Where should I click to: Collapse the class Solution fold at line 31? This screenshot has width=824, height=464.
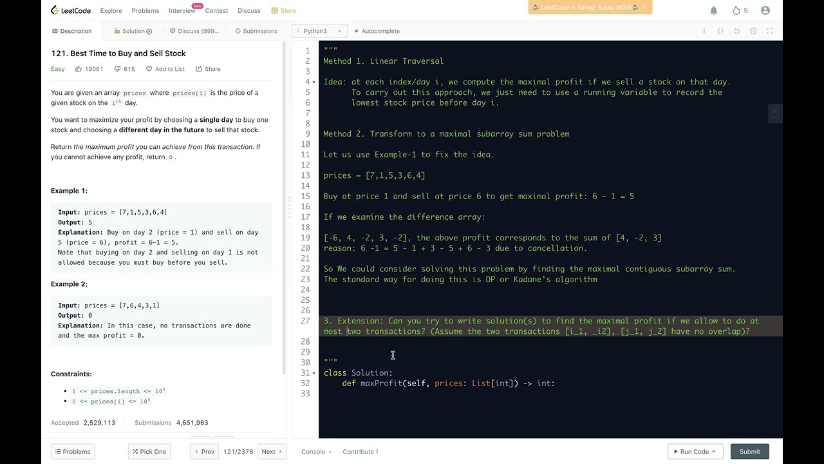pyautogui.click(x=314, y=373)
